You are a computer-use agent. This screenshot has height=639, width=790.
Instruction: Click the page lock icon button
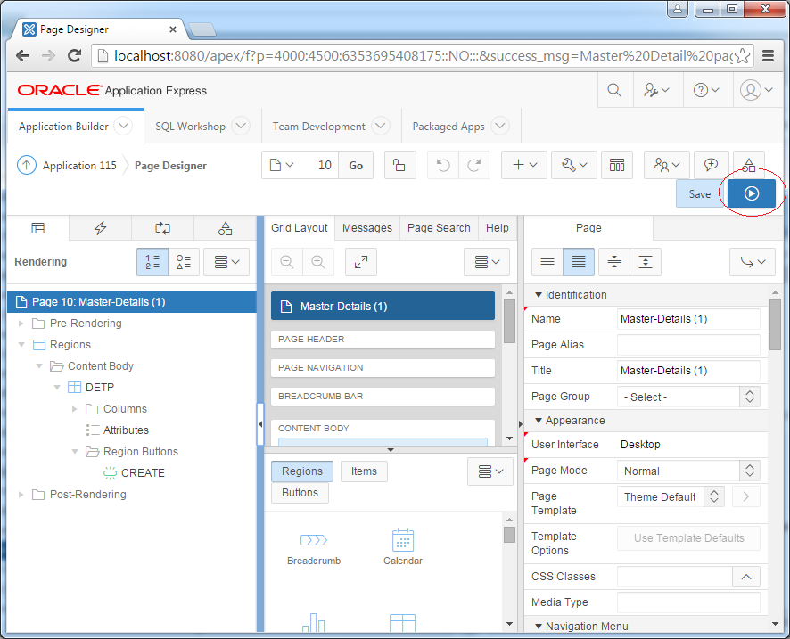pos(399,165)
